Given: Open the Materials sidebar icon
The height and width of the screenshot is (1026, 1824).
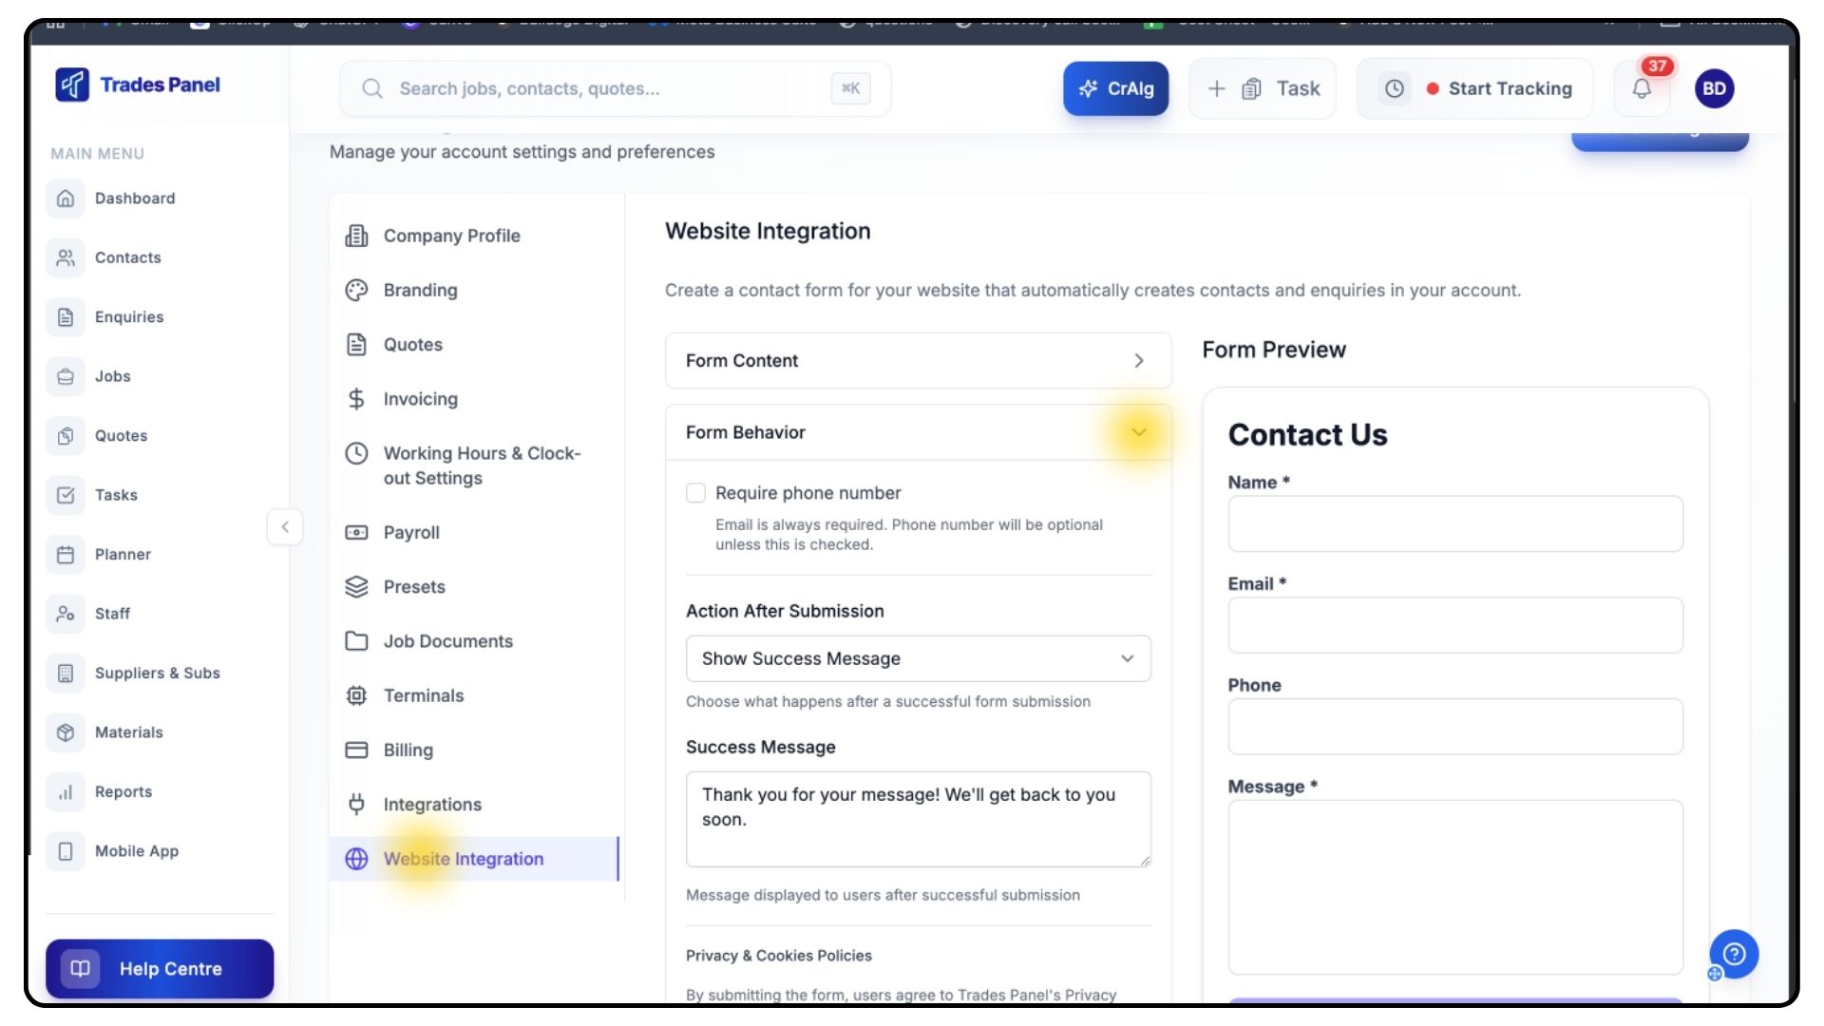Looking at the screenshot, I should coord(66,732).
